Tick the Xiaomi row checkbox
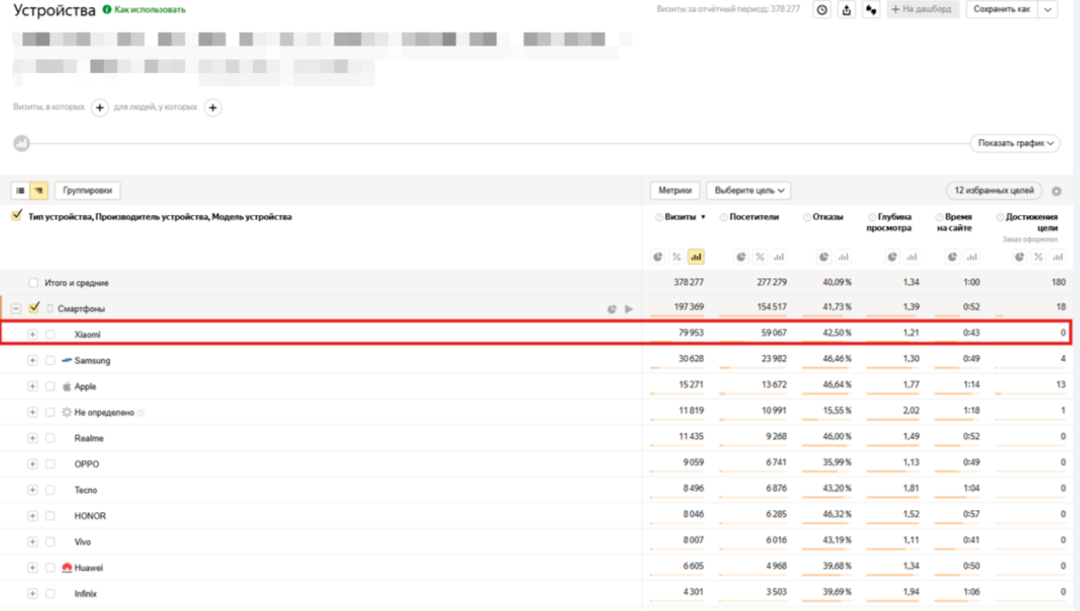 click(x=50, y=334)
